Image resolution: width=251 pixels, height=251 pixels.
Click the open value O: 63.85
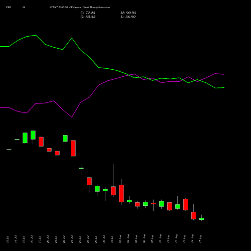(x=88, y=17)
